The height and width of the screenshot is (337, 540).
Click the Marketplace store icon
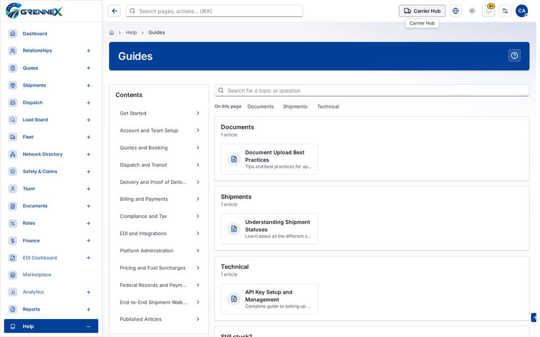13,275
